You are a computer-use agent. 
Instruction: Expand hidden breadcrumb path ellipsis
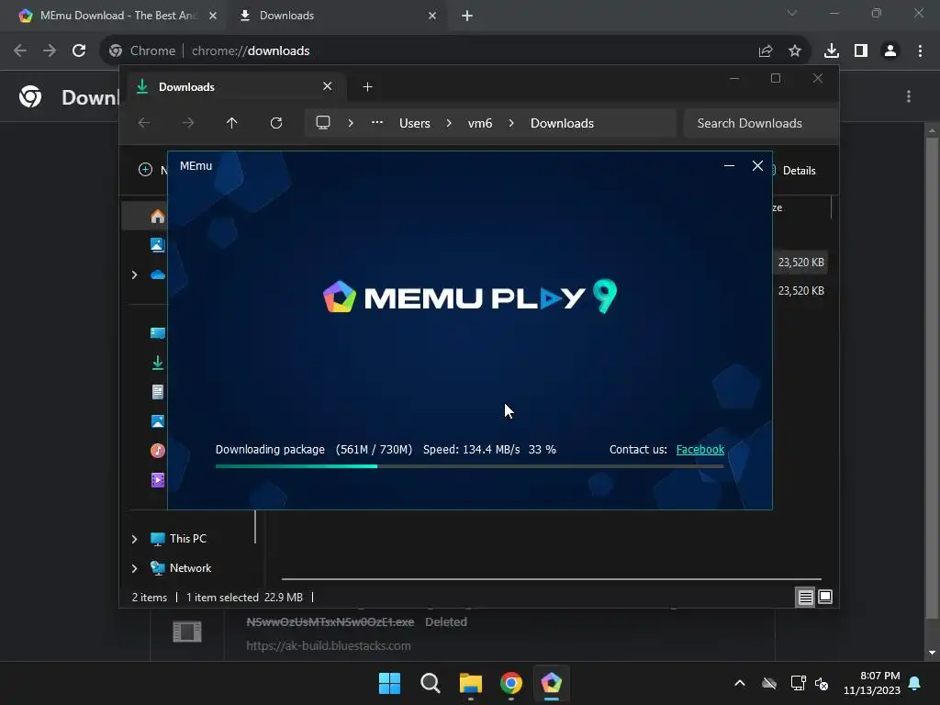click(377, 122)
